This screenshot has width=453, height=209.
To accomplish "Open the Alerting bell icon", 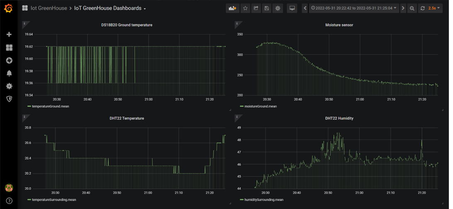I will click(9, 73).
